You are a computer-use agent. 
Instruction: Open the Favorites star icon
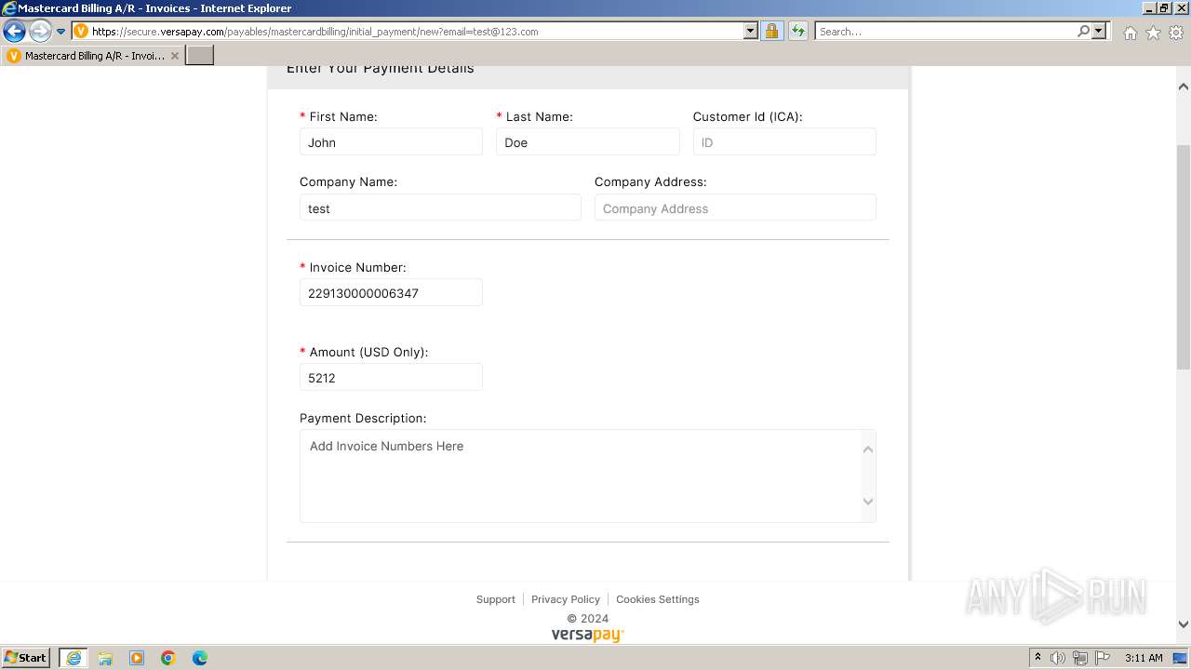[1153, 33]
